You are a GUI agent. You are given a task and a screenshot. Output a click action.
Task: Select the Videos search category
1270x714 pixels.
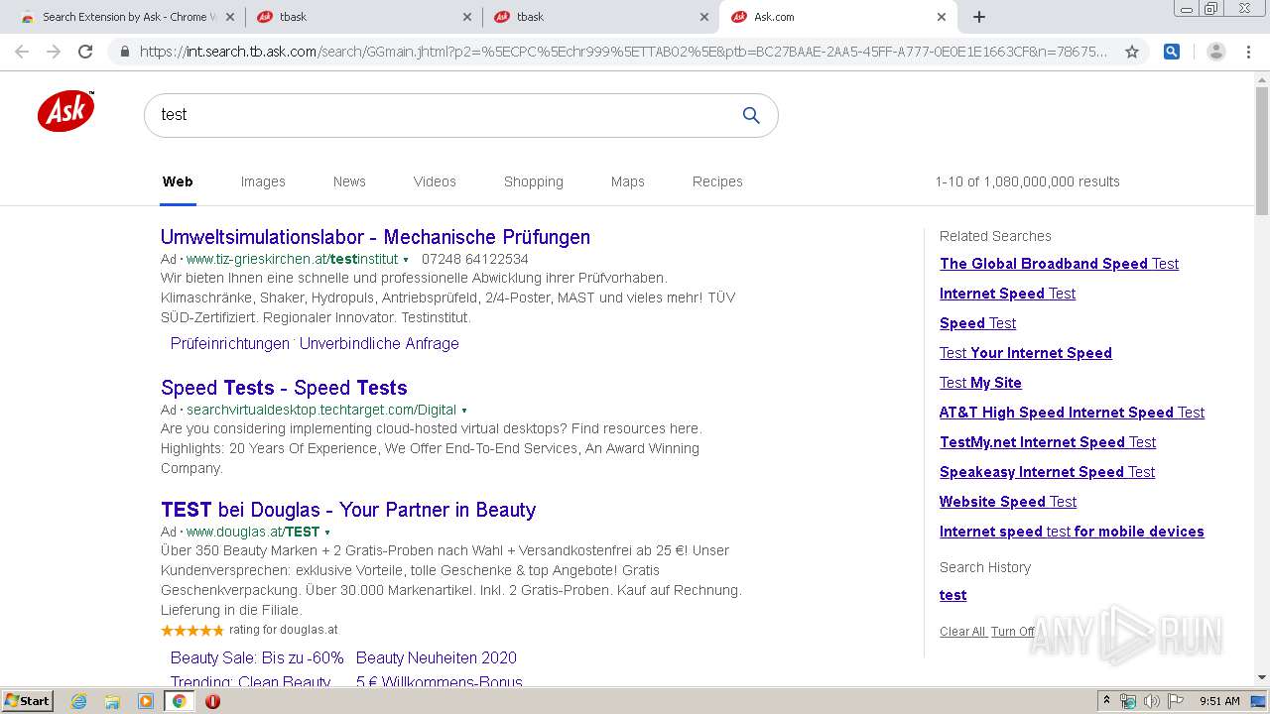[x=435, y=181]
